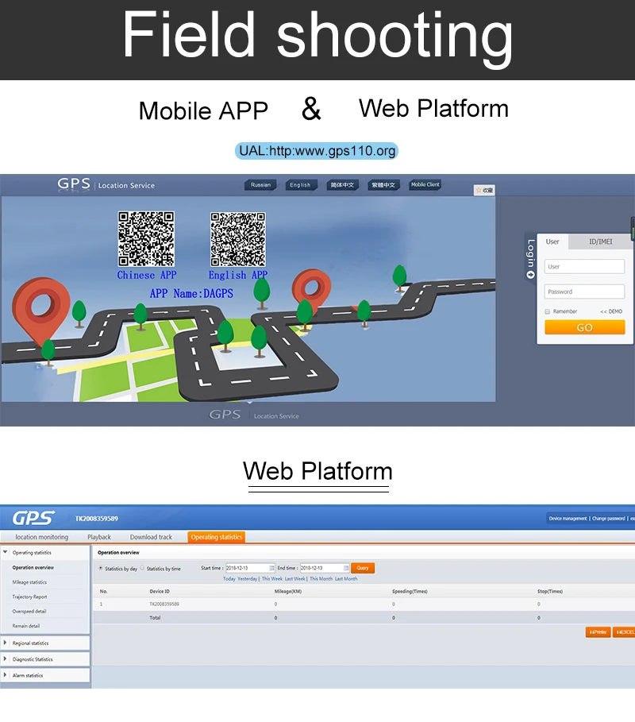635x722 pixels.
Task: Expand the Diagnostic Statistics section
Action: point(5,659)
